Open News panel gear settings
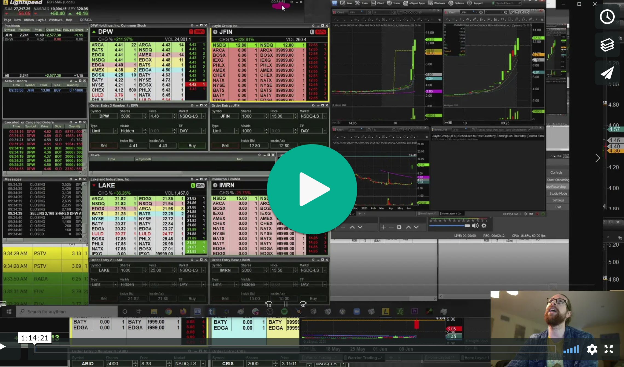 pyautogui.click(x=259, y=155)
